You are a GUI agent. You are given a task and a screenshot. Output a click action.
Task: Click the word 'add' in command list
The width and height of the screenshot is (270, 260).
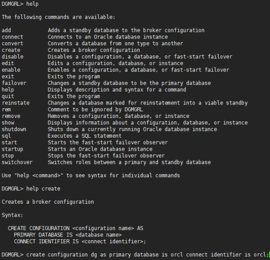tap(6, 30)
